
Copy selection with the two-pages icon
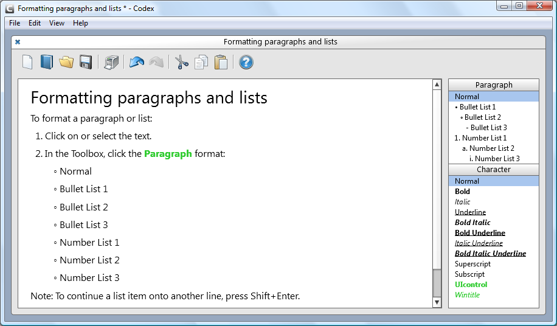(x=201, y=62)
